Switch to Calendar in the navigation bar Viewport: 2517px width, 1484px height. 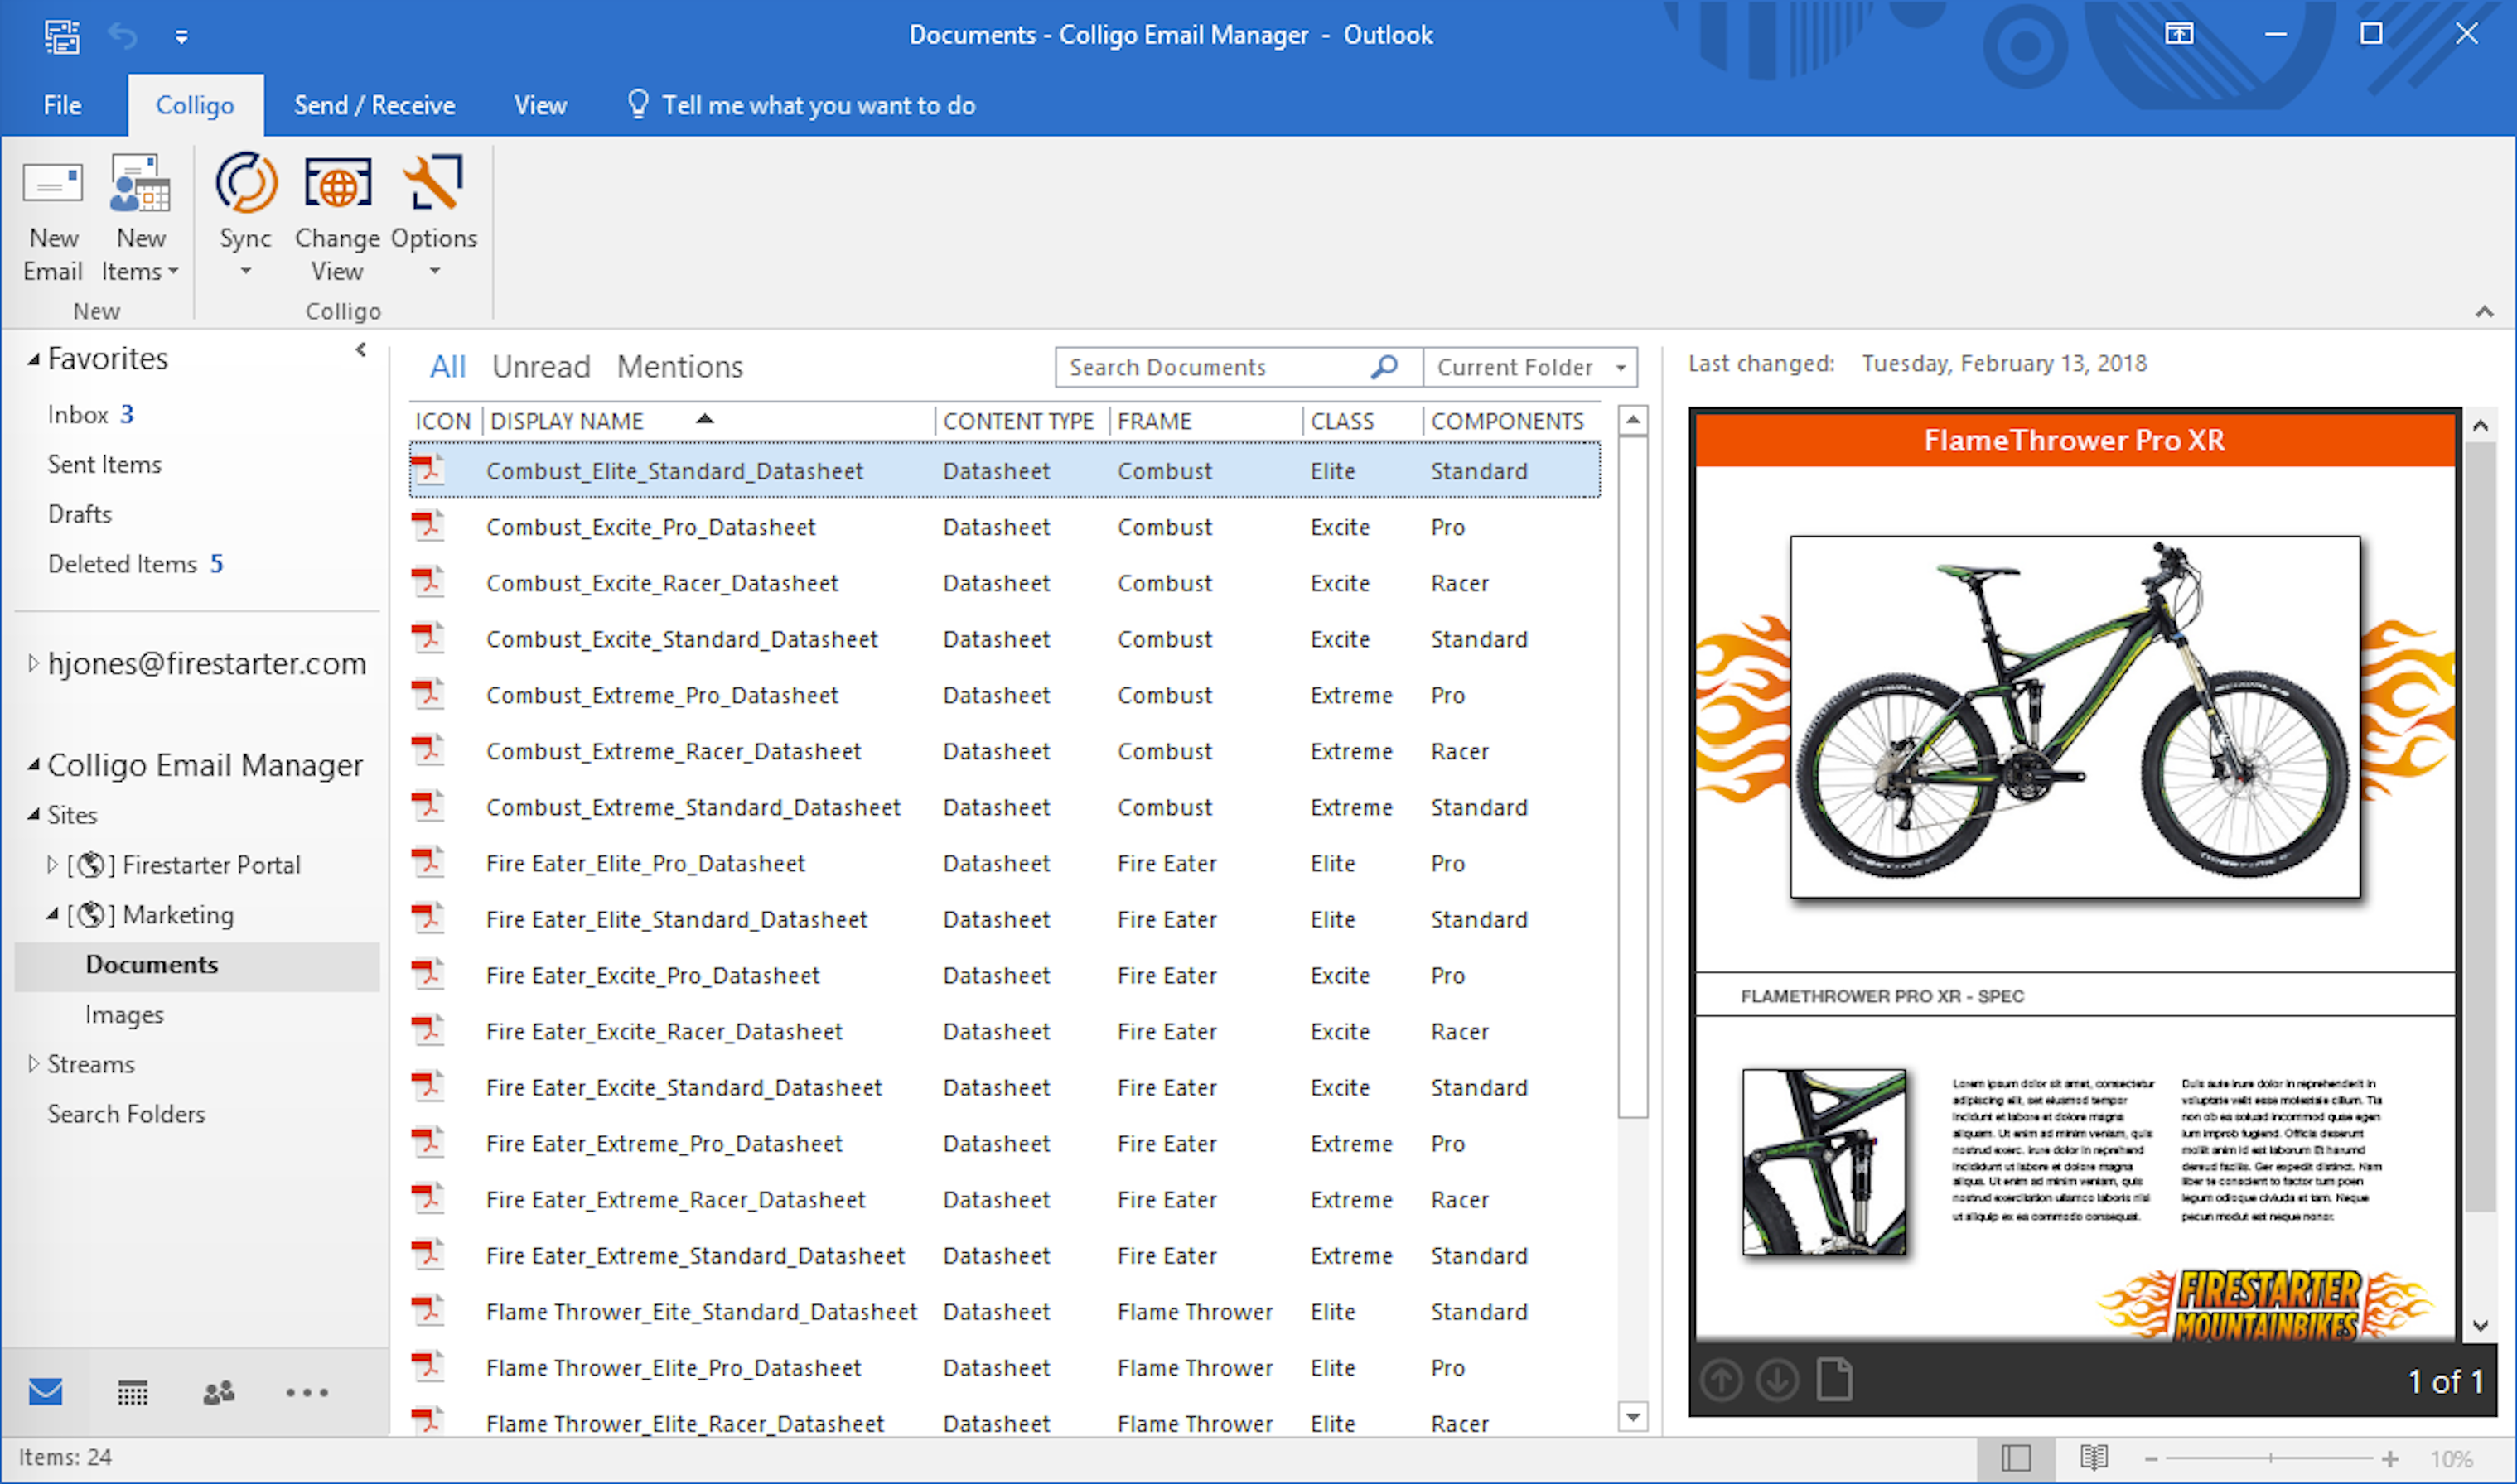tap(132, 1391)
